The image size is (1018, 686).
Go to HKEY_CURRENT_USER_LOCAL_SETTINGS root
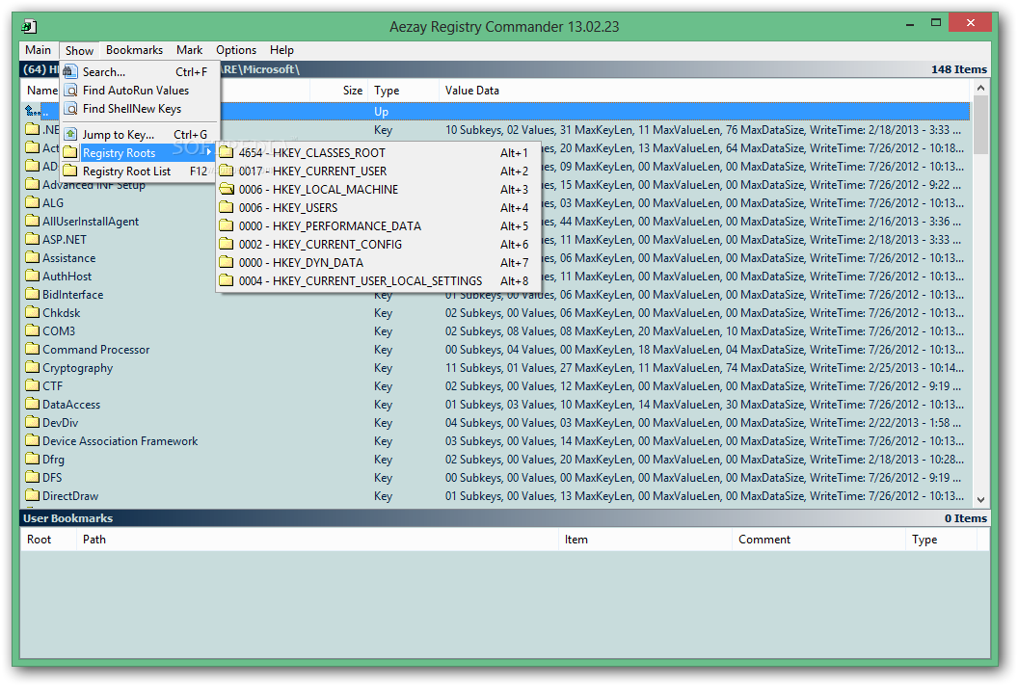tap(379, 281)
